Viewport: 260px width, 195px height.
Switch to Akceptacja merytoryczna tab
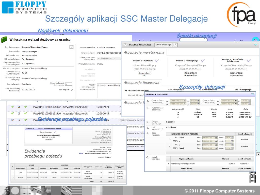tap(144, 53)
